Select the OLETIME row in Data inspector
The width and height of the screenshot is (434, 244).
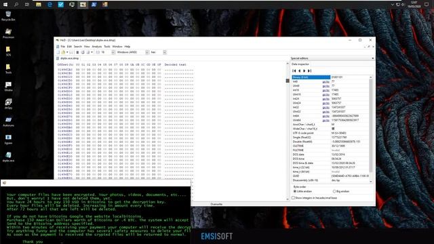330,146
